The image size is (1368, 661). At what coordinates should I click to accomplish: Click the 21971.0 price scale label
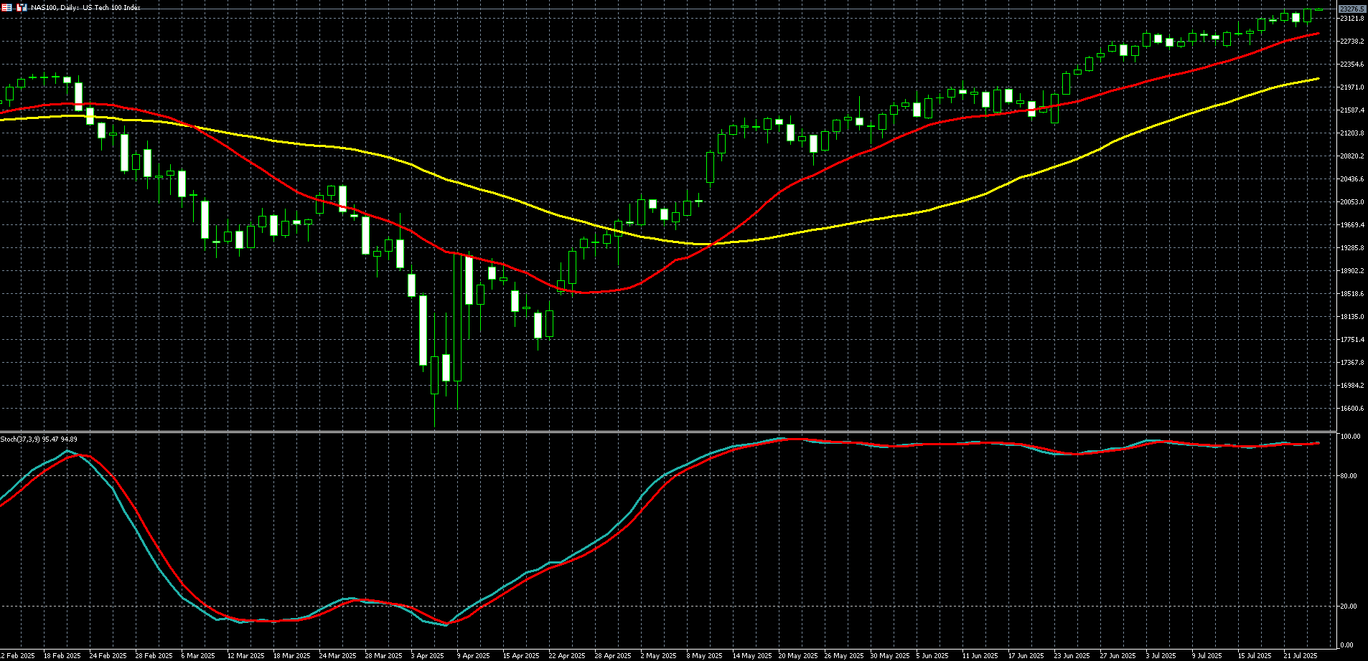1351,87
